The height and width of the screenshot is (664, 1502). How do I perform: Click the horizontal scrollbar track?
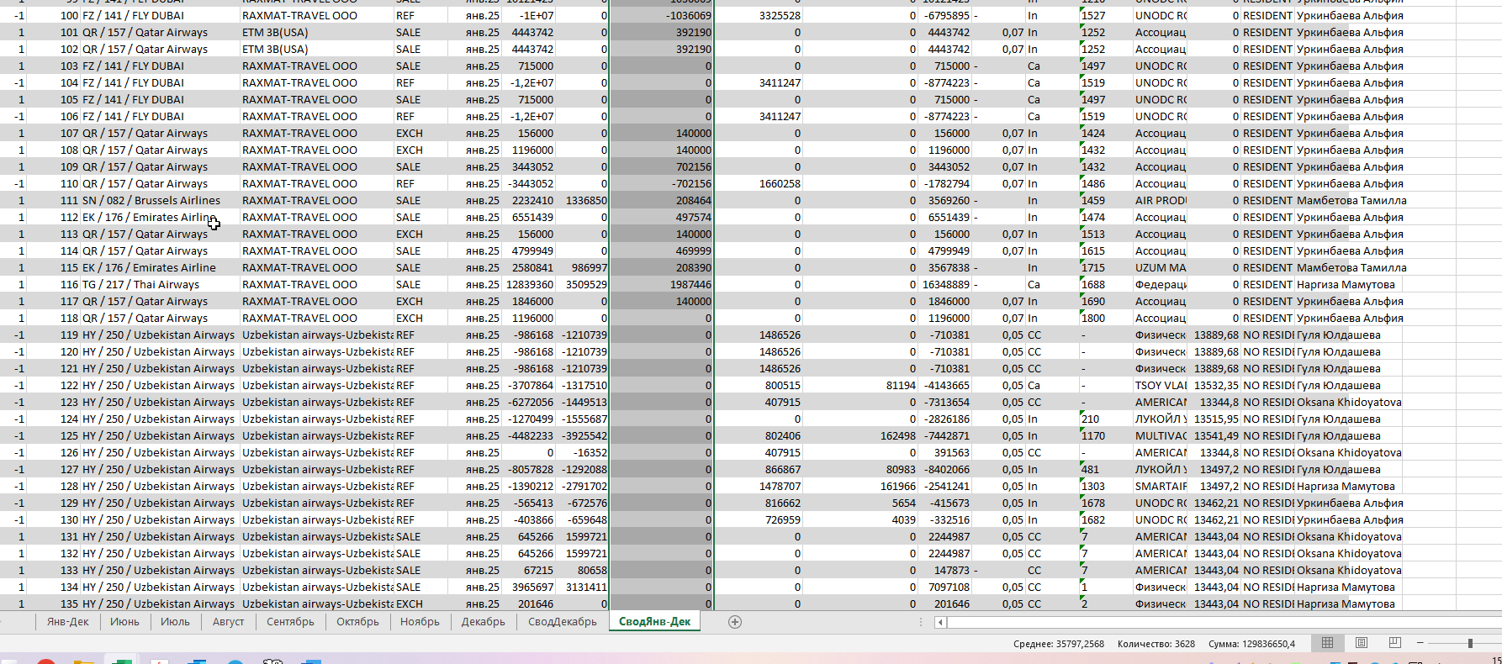[x=1224, y=623]
